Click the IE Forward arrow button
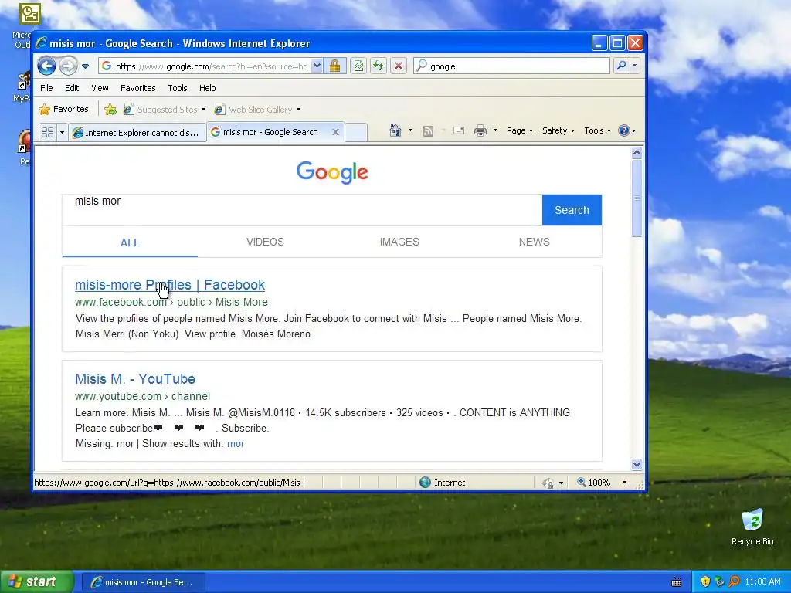Viewport: 791px width, 593px height. click(68, 66)
